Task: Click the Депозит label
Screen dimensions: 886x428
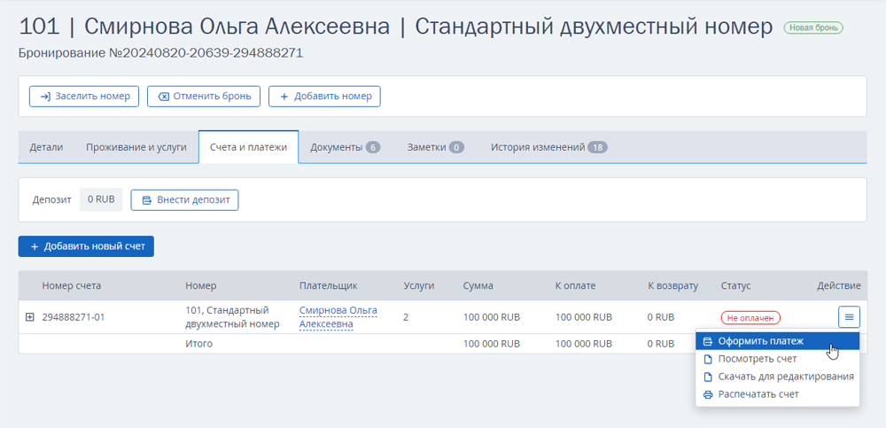Action: 52,199
